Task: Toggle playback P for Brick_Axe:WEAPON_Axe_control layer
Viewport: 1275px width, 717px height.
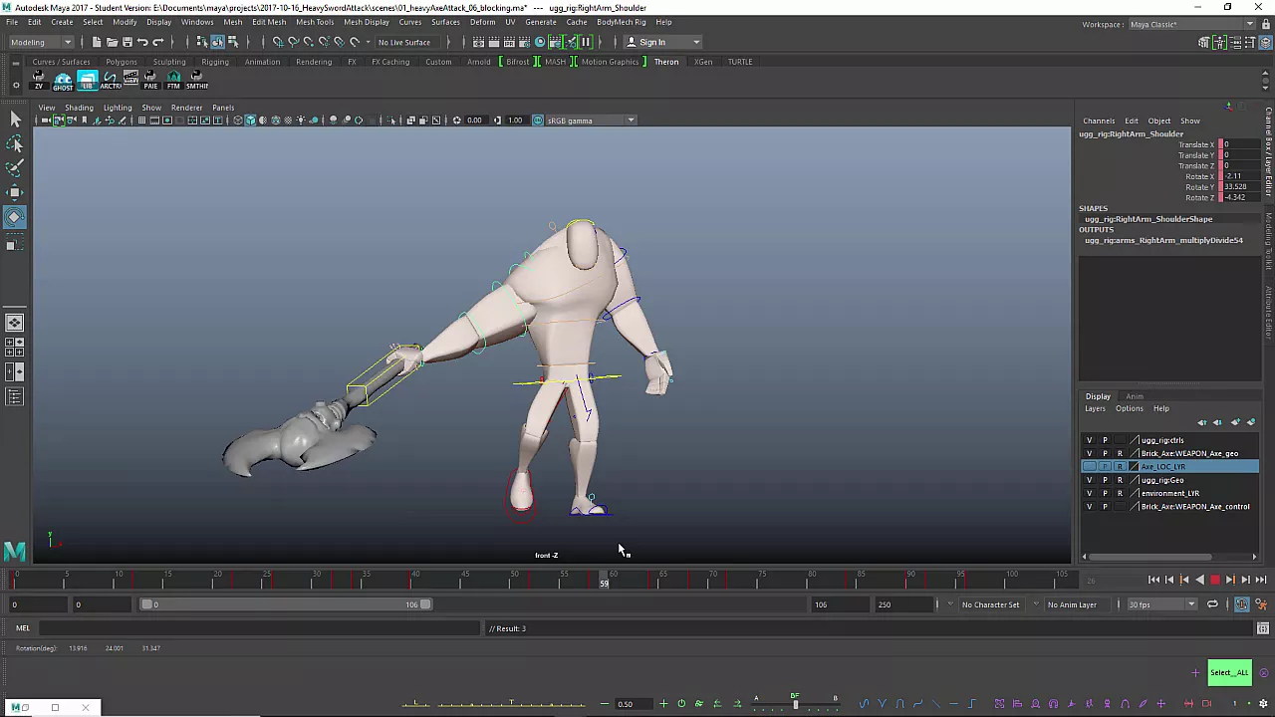Action: click(x=1105, y=507)
